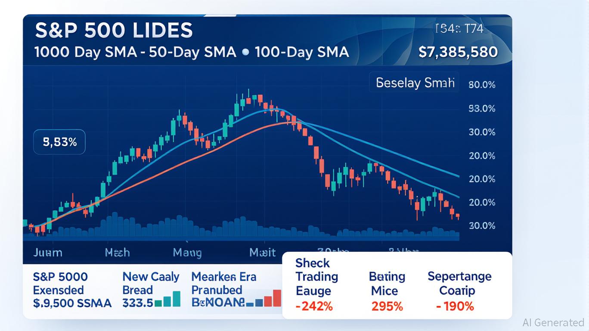
Task: Toggle the 100-Day SMA legend entry
Action: click(x=301, y=53)
